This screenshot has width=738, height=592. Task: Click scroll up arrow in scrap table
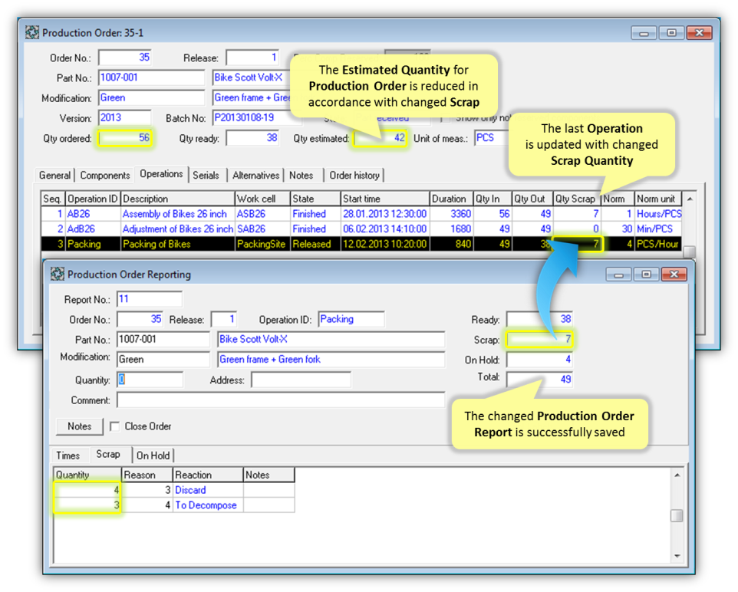677,475
